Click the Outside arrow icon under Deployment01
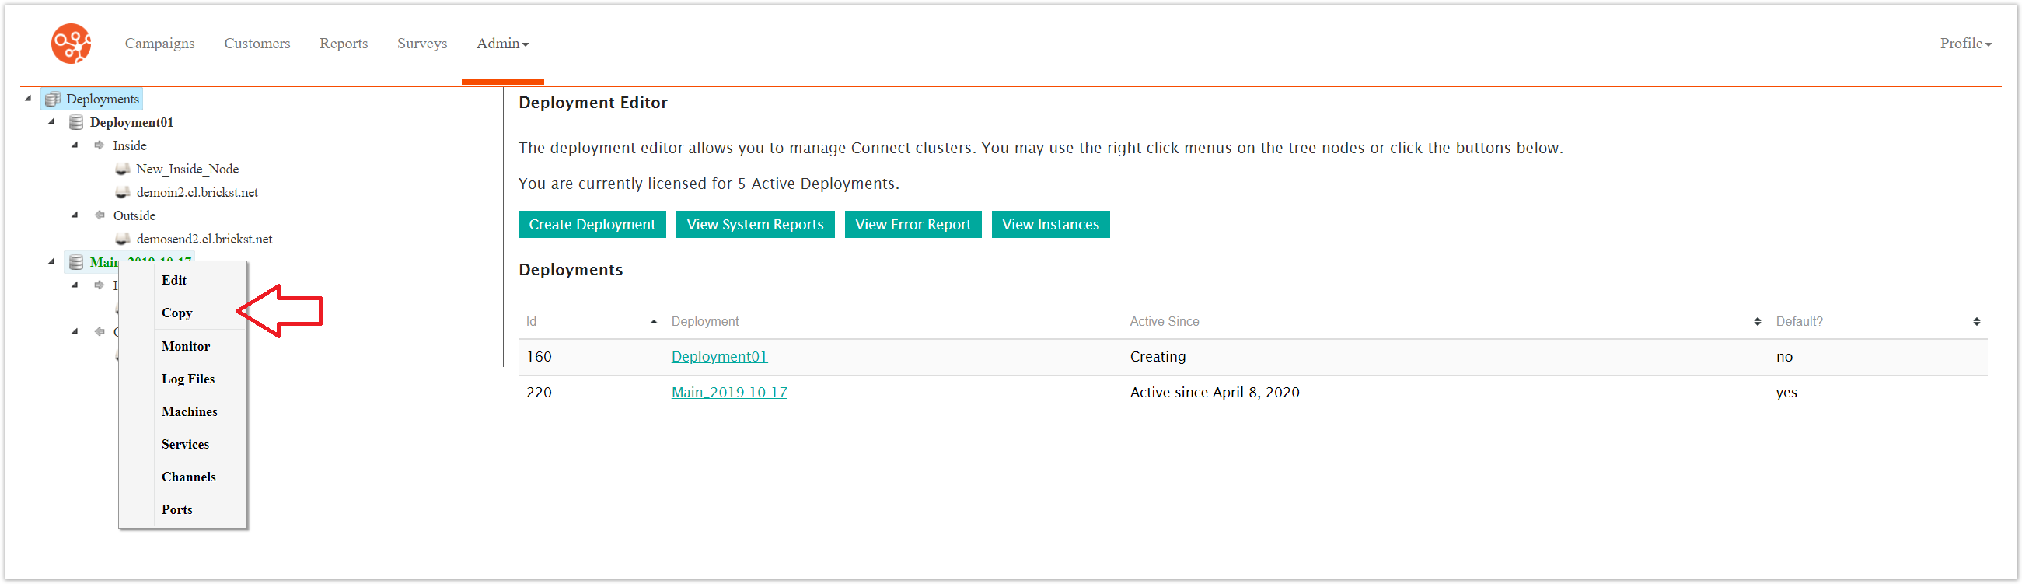 [100, 215]
